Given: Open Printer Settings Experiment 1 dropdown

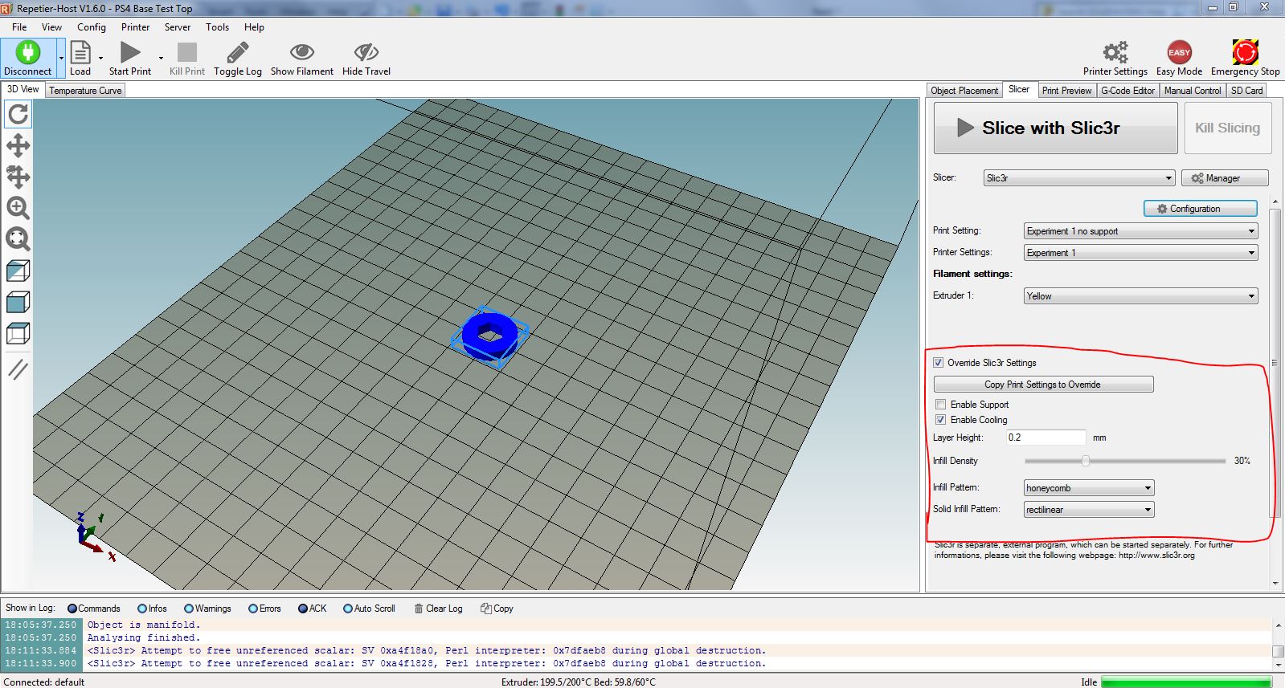Looking at the screenshot, I should coord(1140,253).
